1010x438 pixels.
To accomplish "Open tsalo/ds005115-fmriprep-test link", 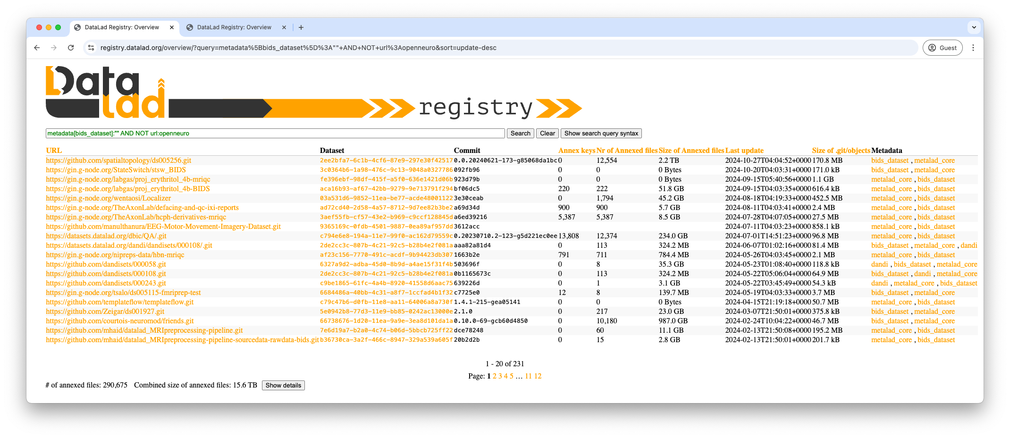I will 123,293.
